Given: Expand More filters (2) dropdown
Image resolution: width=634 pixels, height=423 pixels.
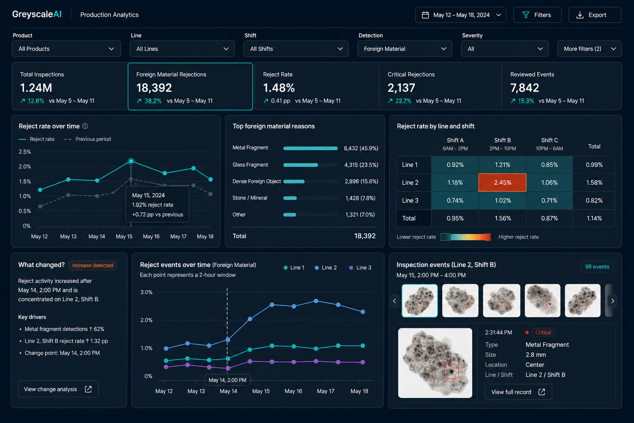Looking at the screenshot, I should [590, 49].
